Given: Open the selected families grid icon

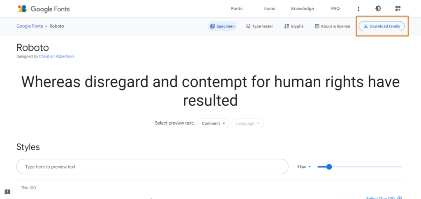Looking at the screenshot, I should click(398, 9).
